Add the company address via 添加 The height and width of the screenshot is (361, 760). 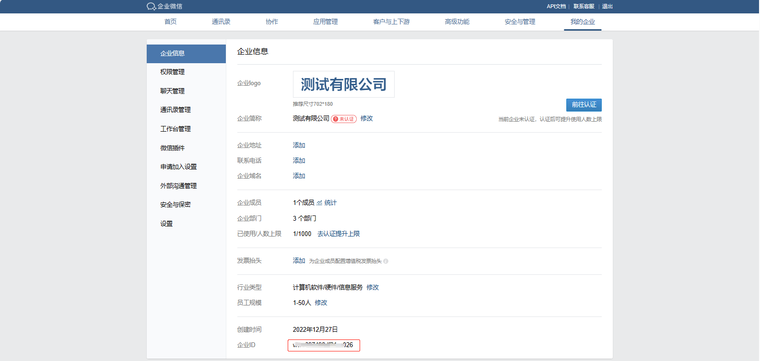pos(299,146)
